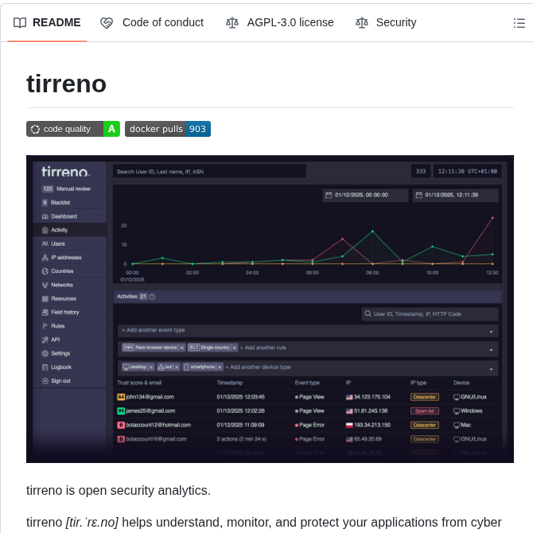The image size is (533, 533).
Task: Click the 12:11:38 UTC+01:00 clock
Action: (468, 171)
